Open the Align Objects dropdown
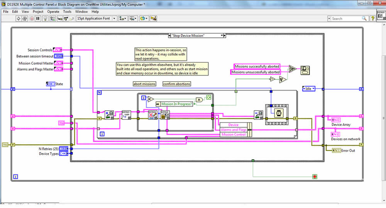The width and height of the screenshot is (386, 208). tap(123, 18)
